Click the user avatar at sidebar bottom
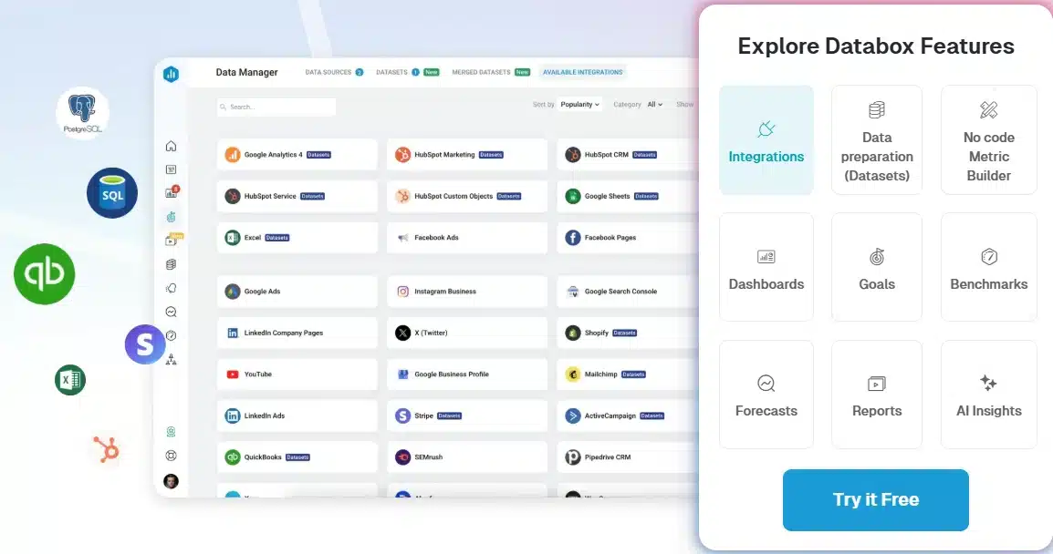Screen dimensions: 1053x554 172,482
